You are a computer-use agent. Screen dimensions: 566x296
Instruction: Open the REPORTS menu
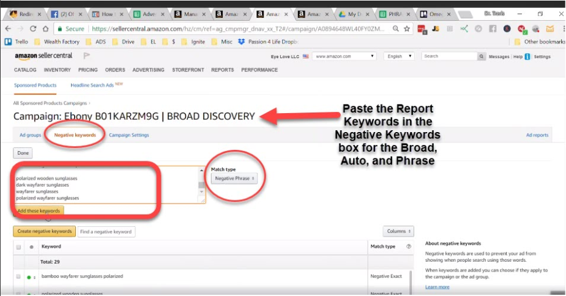222,70
